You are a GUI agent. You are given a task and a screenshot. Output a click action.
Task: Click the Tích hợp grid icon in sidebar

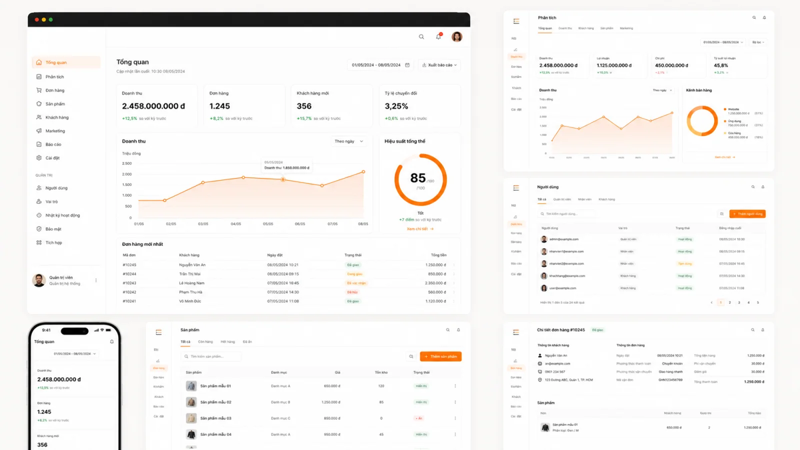[39, 243]
